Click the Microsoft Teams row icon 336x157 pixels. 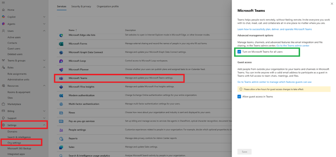61,78
